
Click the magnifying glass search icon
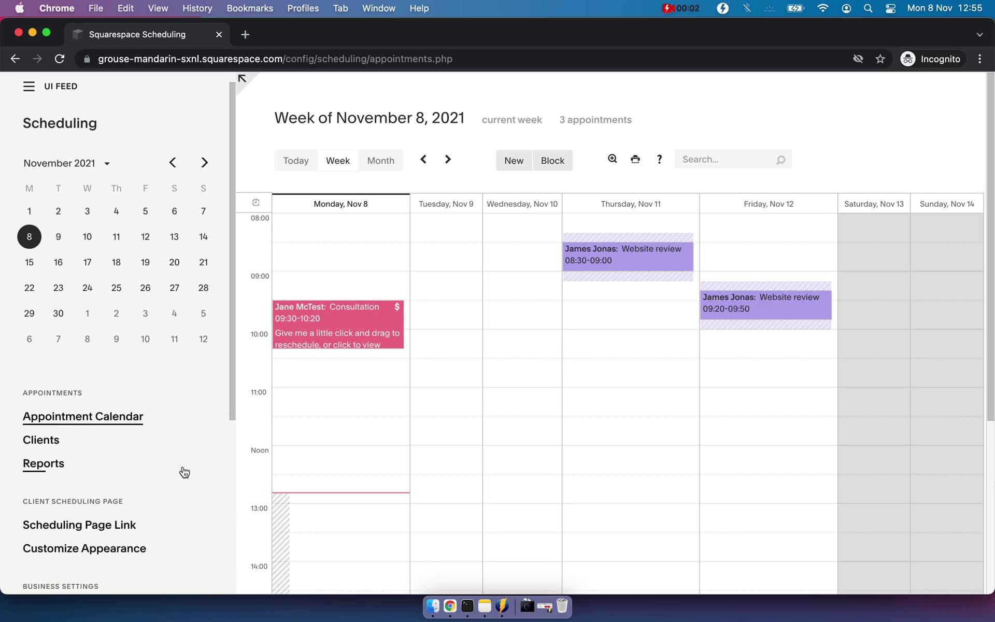point(781,159)
